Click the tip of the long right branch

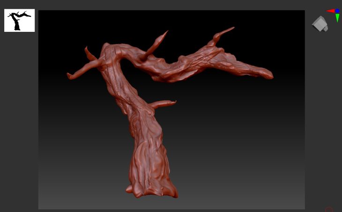click(268, 75)
